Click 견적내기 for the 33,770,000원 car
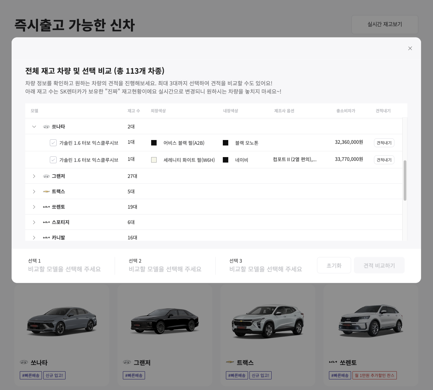433x390 pixels. point(384,160)
